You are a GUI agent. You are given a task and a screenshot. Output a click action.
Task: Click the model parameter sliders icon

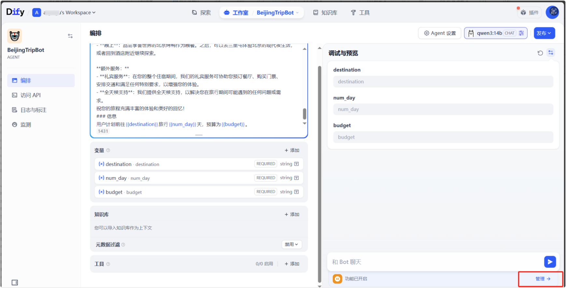[x=521, y=33]
